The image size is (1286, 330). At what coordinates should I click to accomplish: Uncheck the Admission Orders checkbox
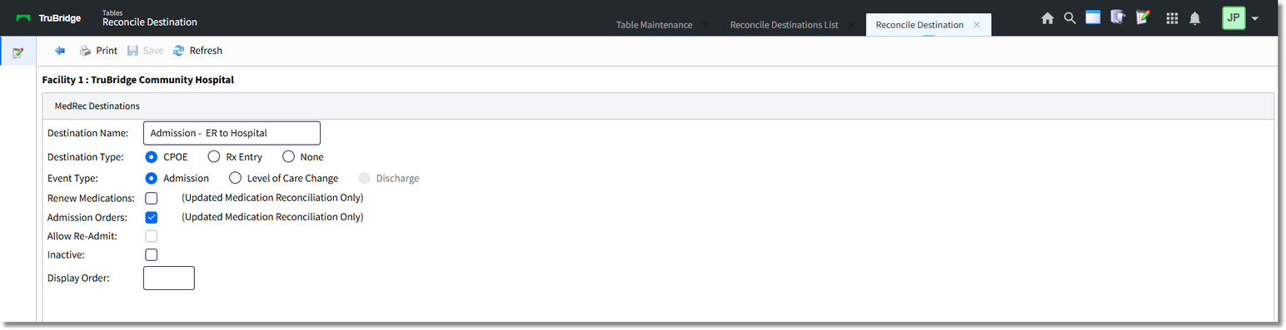[151, 217]
